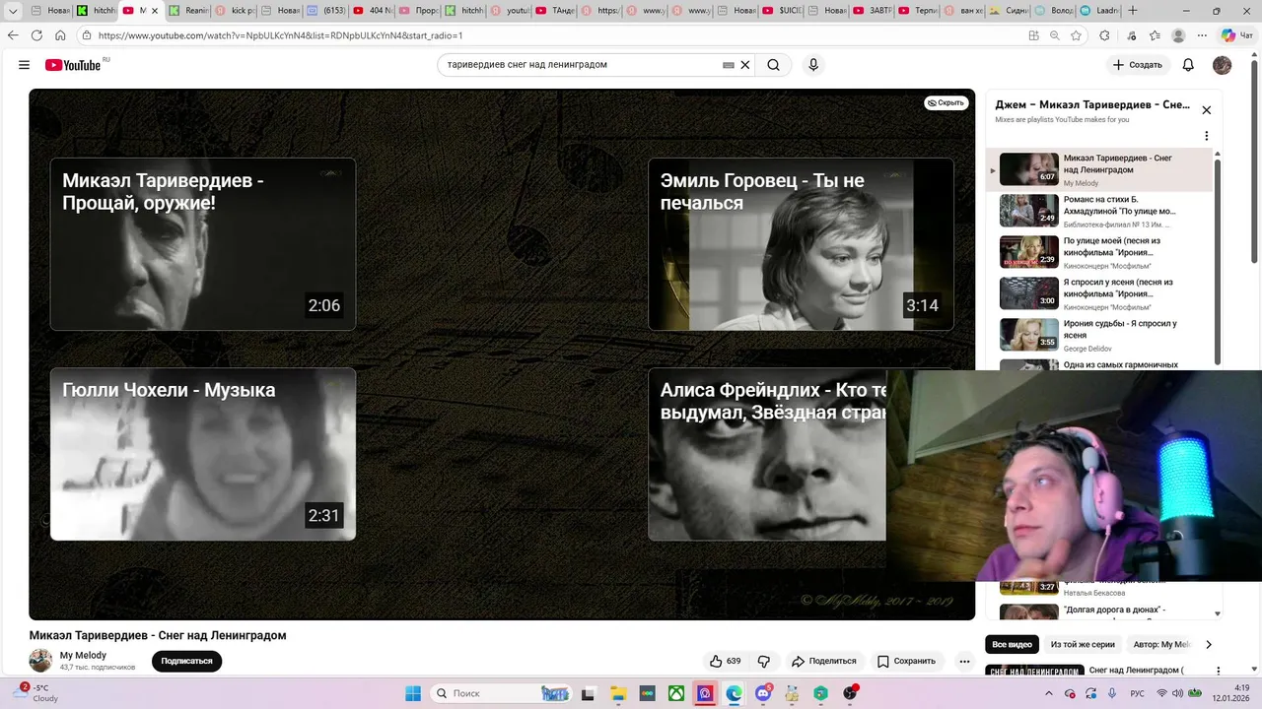
Task: Open the mix playlist three-dot options
Action: coord(1206,136)
